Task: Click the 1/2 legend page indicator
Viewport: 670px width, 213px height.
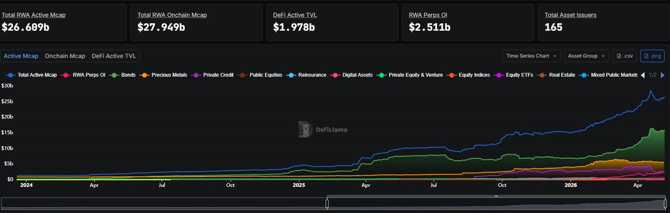Action: pos(652,75)
